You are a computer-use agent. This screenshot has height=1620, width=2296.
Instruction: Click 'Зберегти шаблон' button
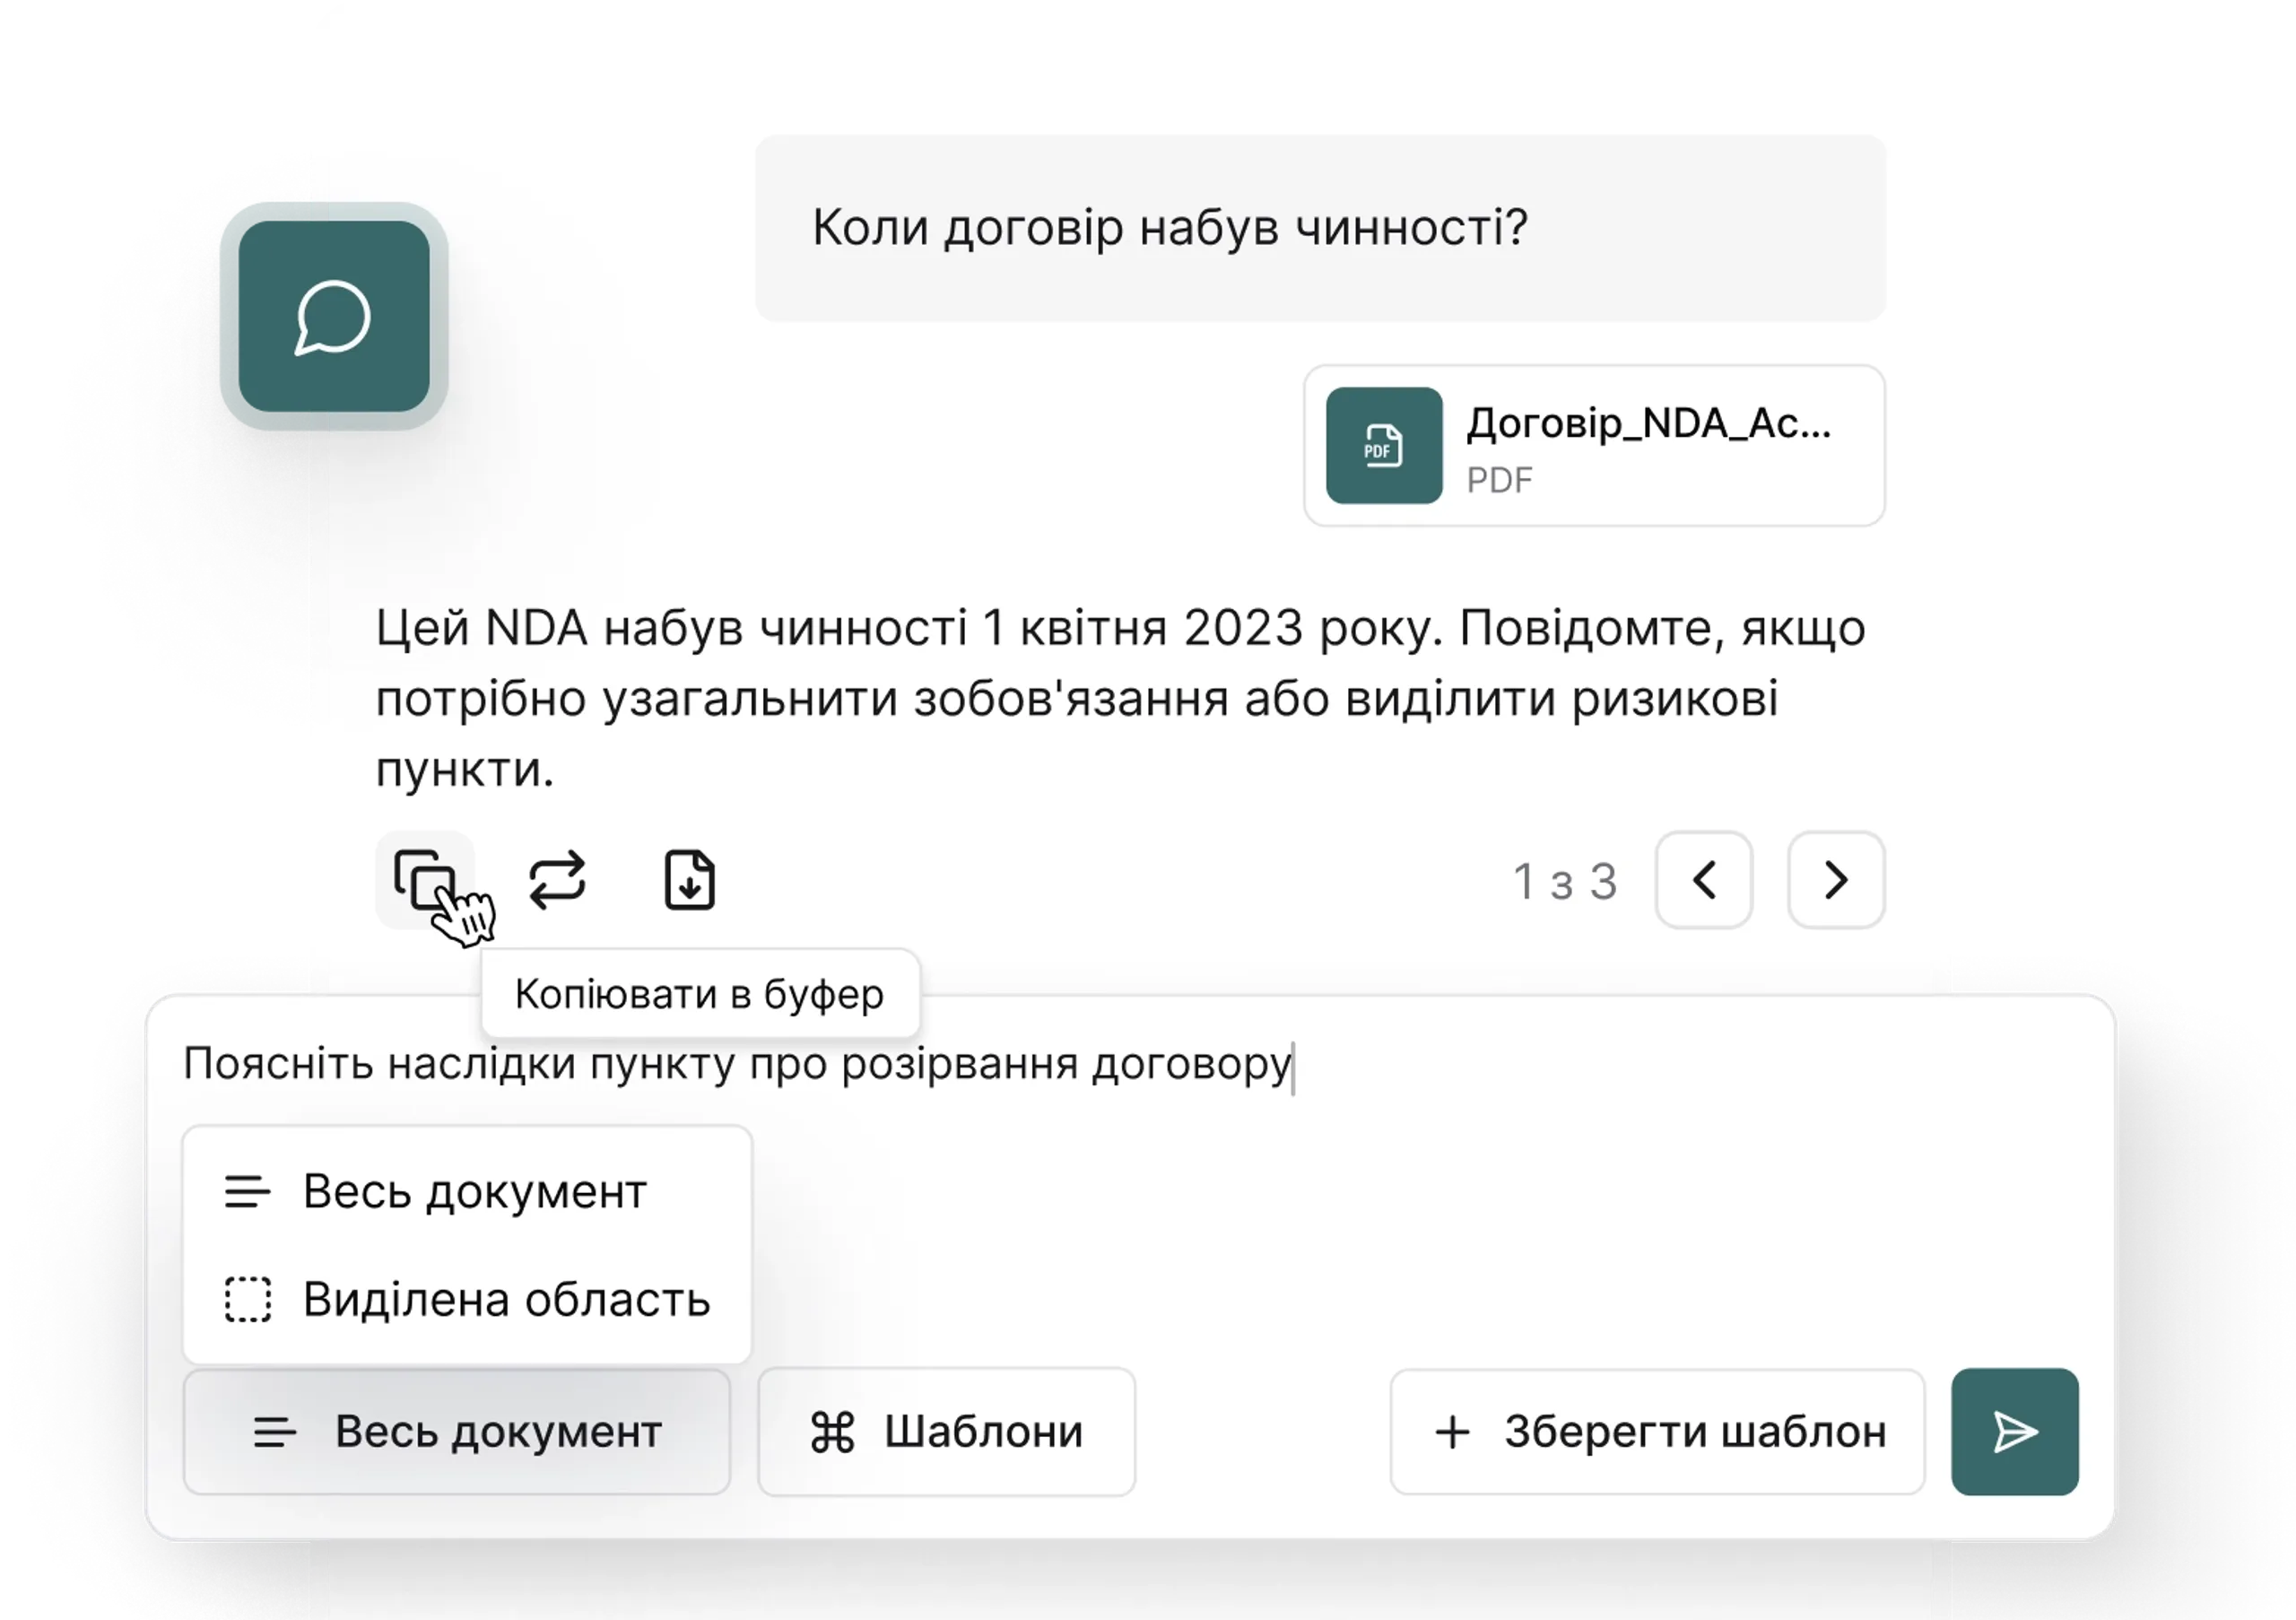[1657, 1431]
